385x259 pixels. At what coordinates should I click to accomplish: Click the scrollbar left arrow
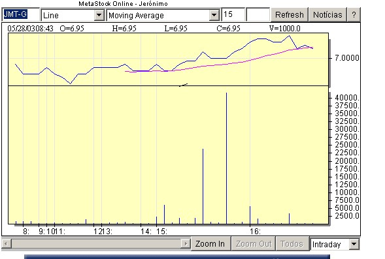pyautogui.click(x=6, y=244)
